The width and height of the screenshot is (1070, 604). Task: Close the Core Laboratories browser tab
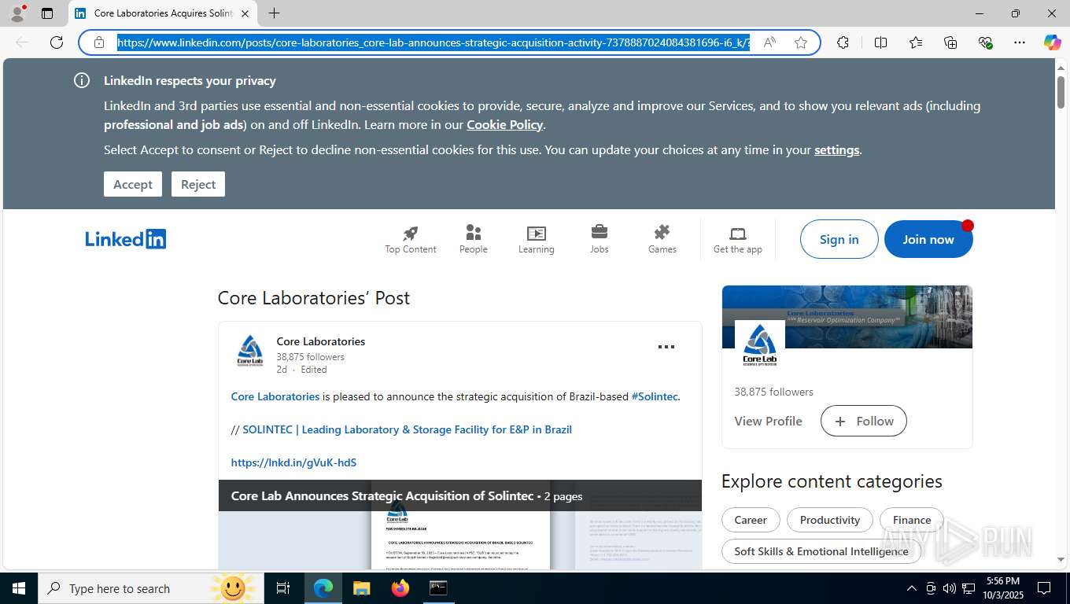245,13
